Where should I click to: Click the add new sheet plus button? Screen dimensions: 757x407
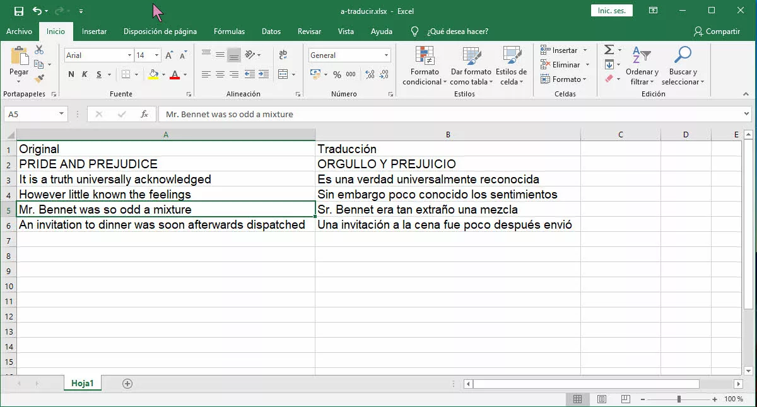(x=127, y=384)
